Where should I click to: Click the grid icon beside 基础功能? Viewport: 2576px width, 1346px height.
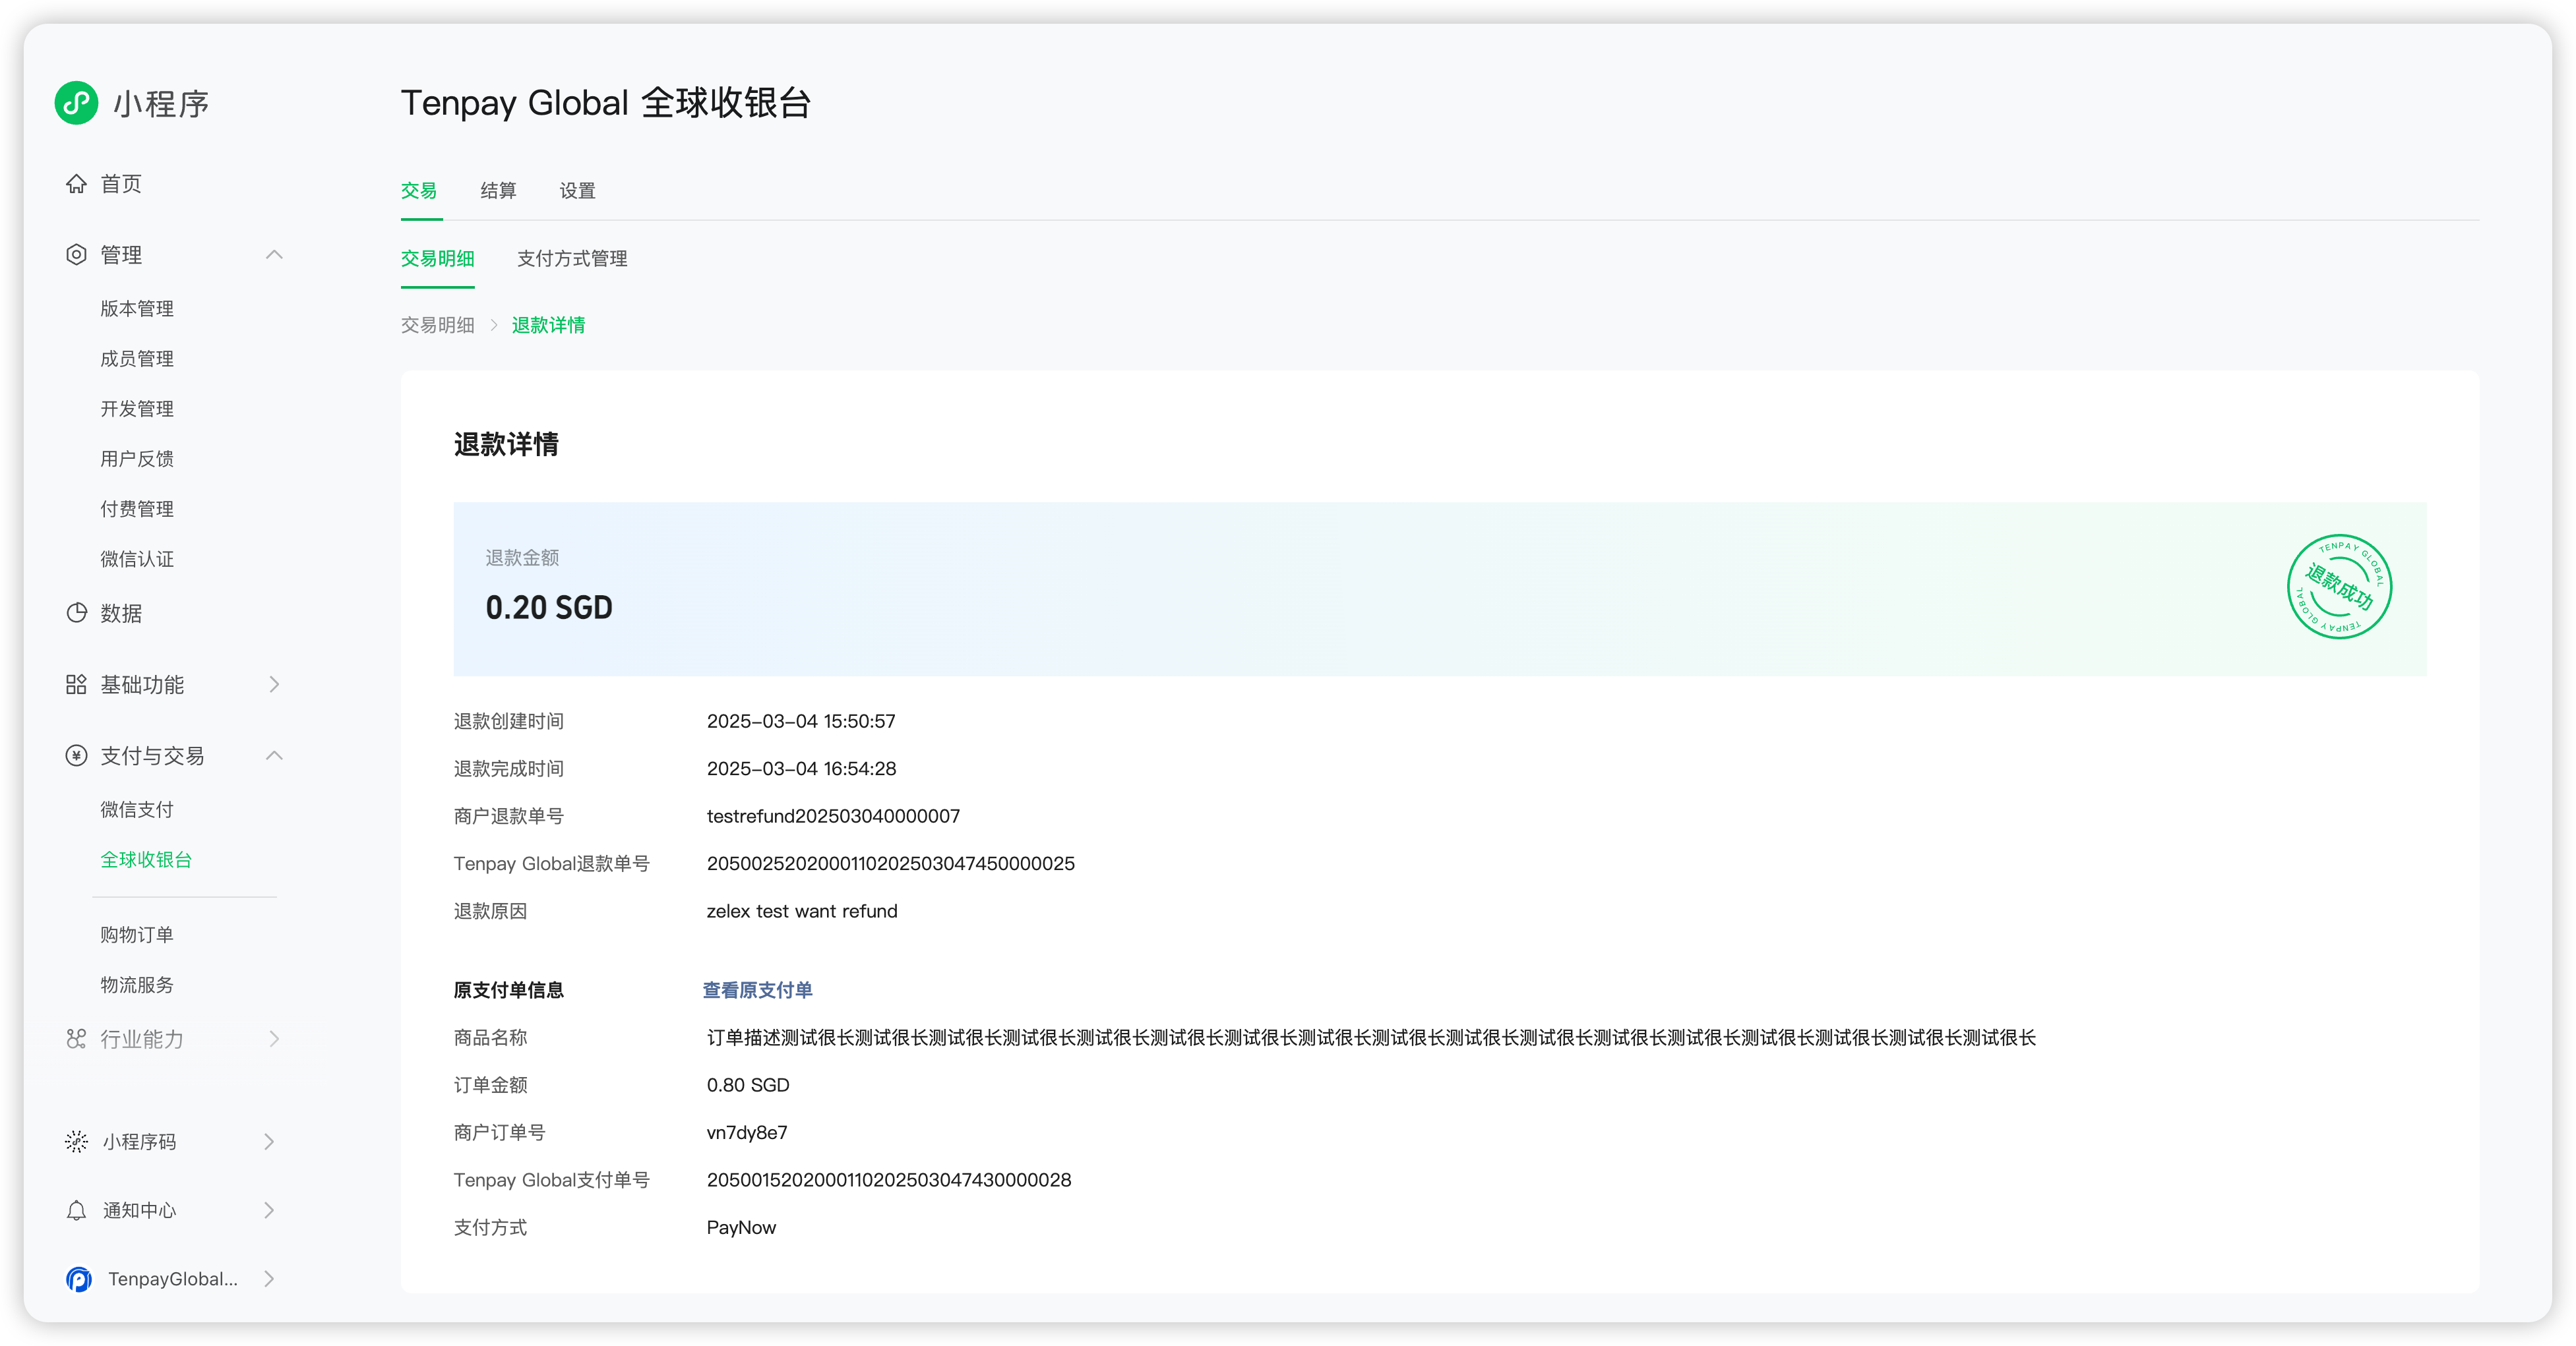click(x=76, y=684)
